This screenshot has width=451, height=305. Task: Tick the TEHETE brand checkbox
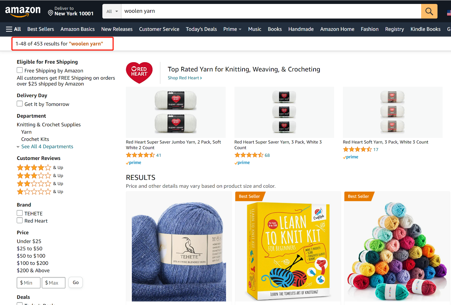20,213
